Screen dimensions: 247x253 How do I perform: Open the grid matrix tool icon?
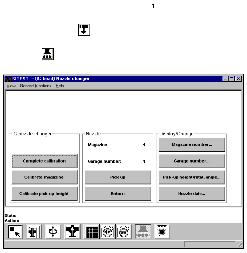coord(92,232)
